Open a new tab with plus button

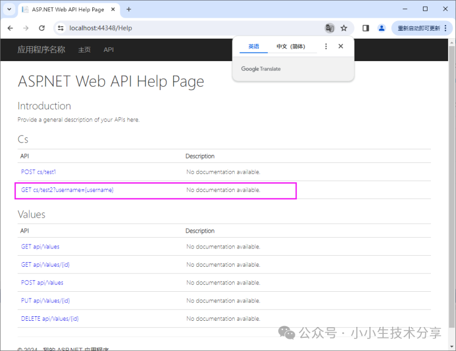(129, 9)
